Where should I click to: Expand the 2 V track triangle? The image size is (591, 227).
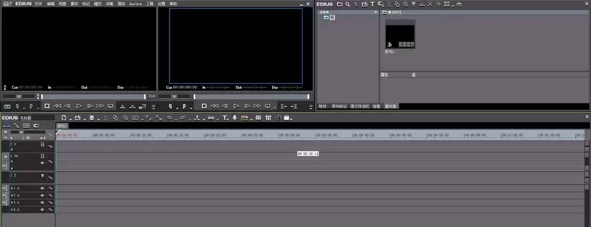pyautogui.click(x=12, y=150)
